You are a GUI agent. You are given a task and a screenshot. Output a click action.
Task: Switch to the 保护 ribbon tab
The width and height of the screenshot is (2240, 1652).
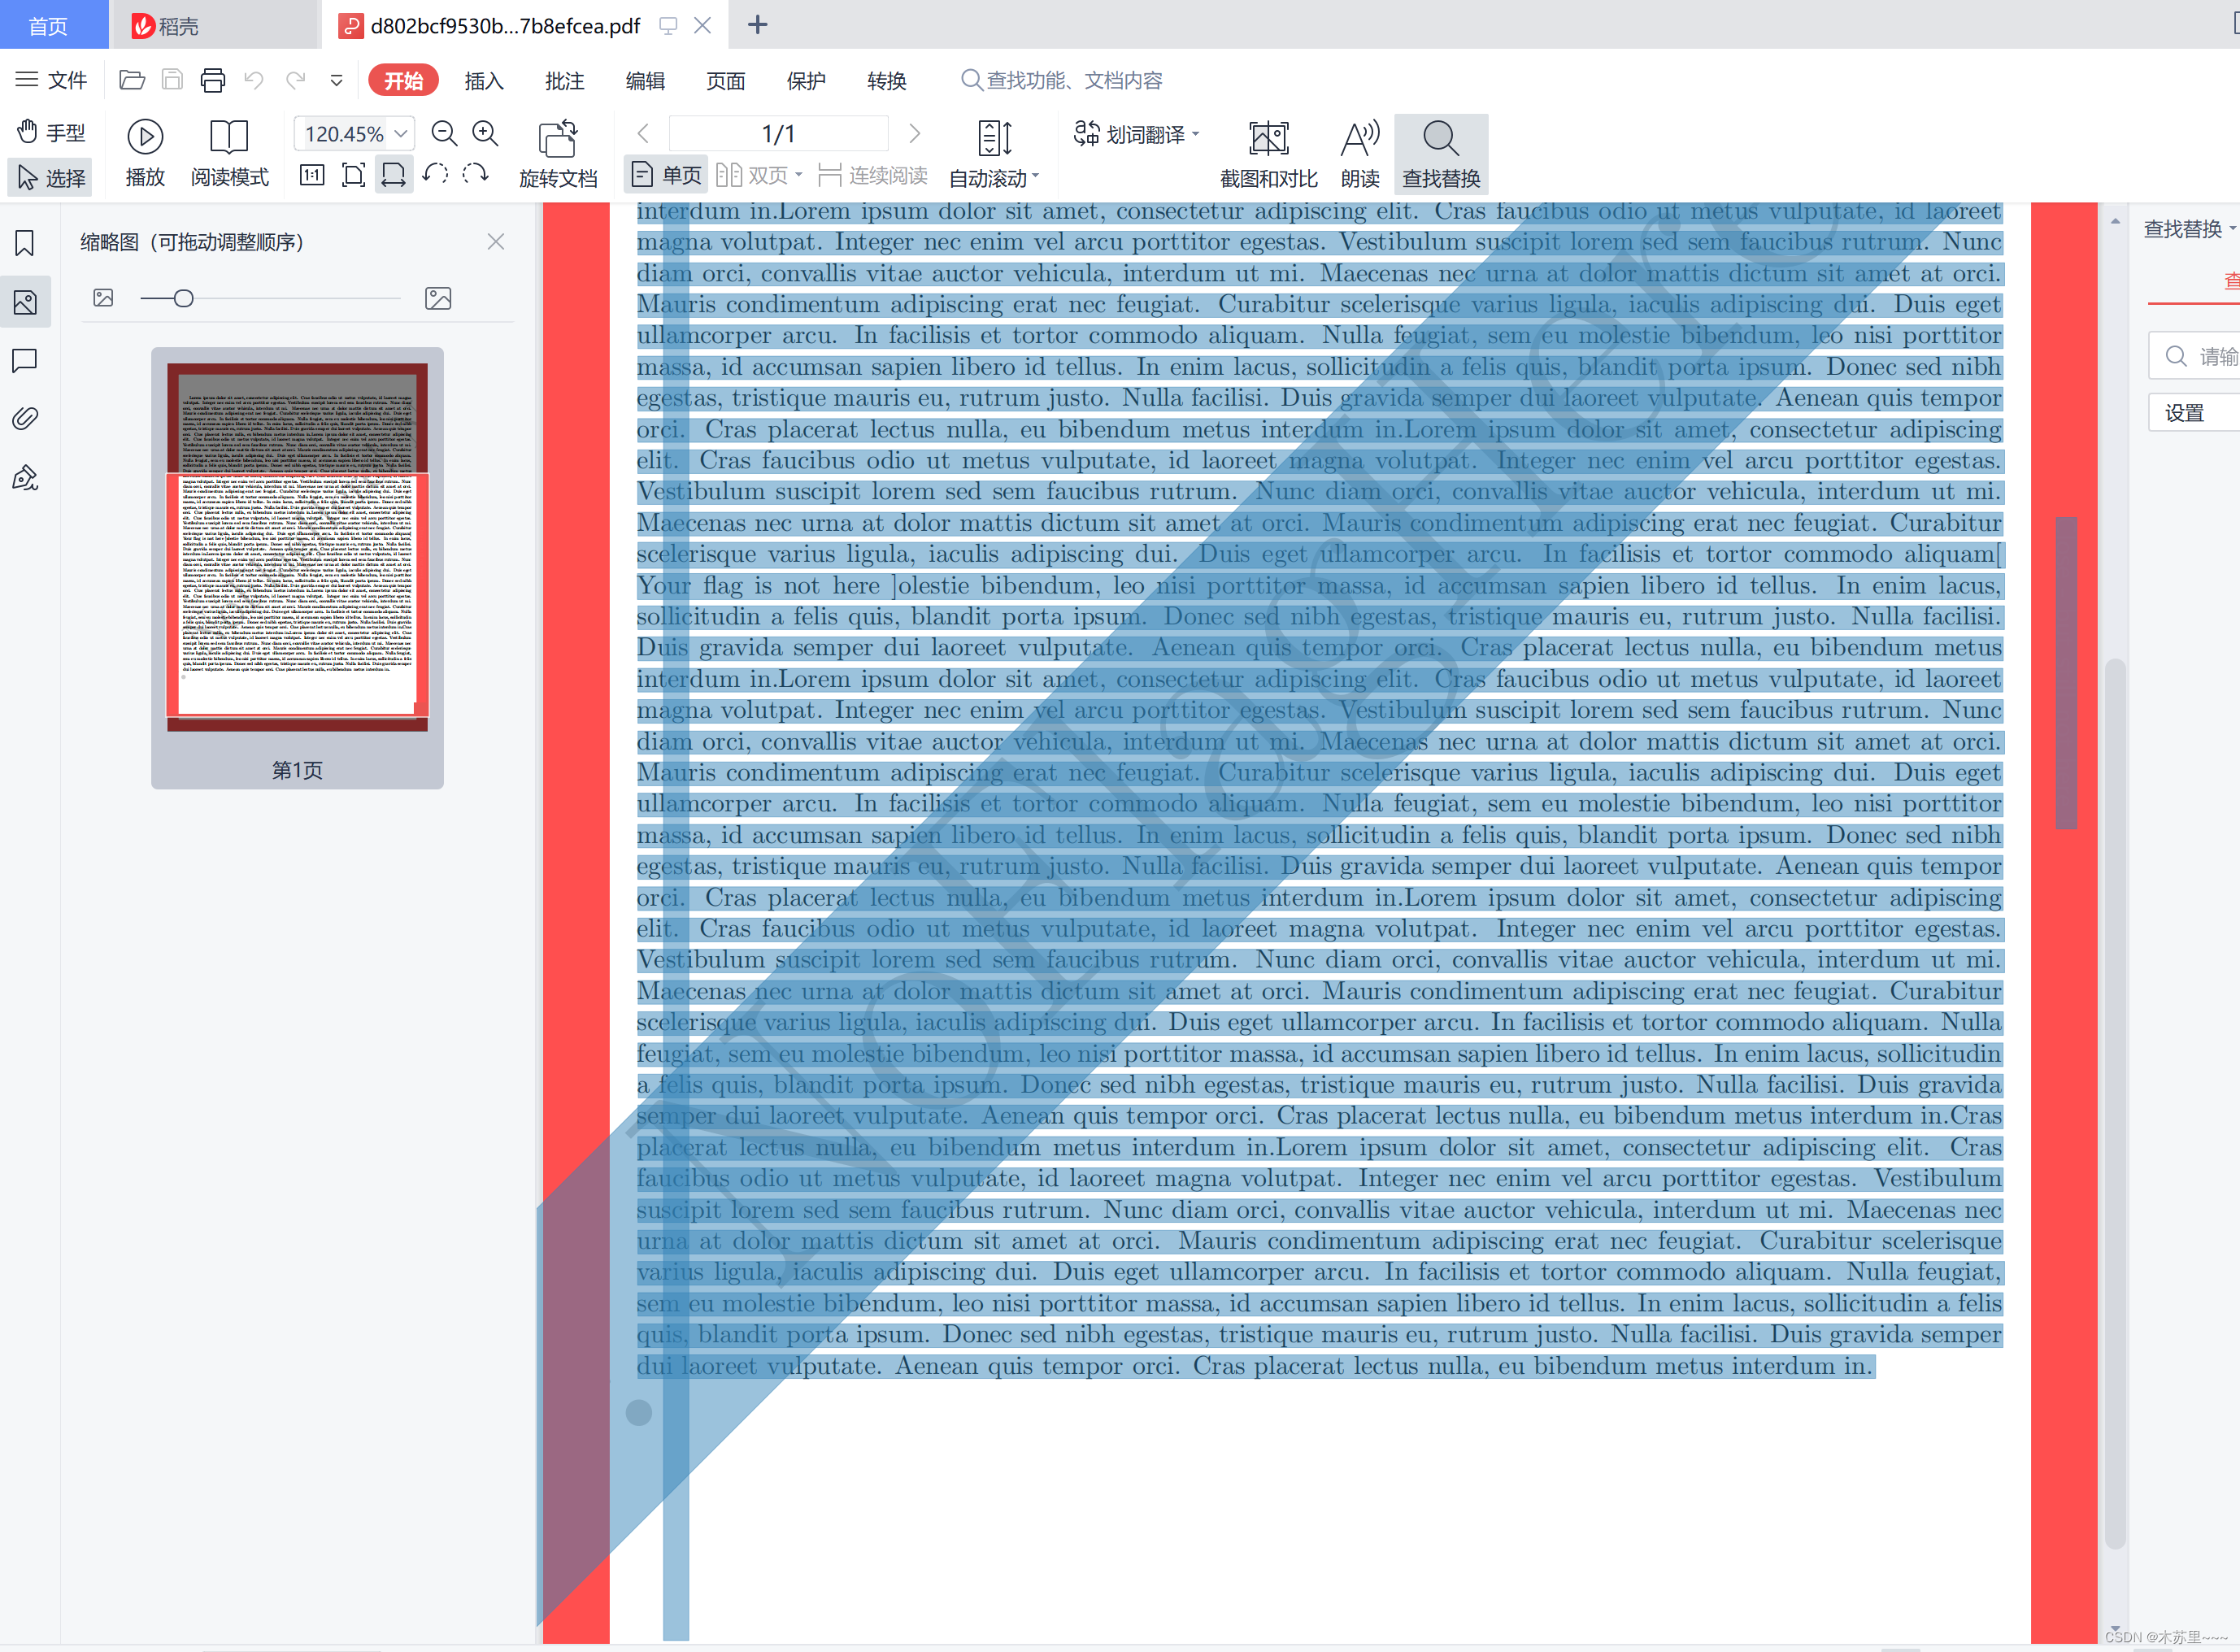coord(806,80)
